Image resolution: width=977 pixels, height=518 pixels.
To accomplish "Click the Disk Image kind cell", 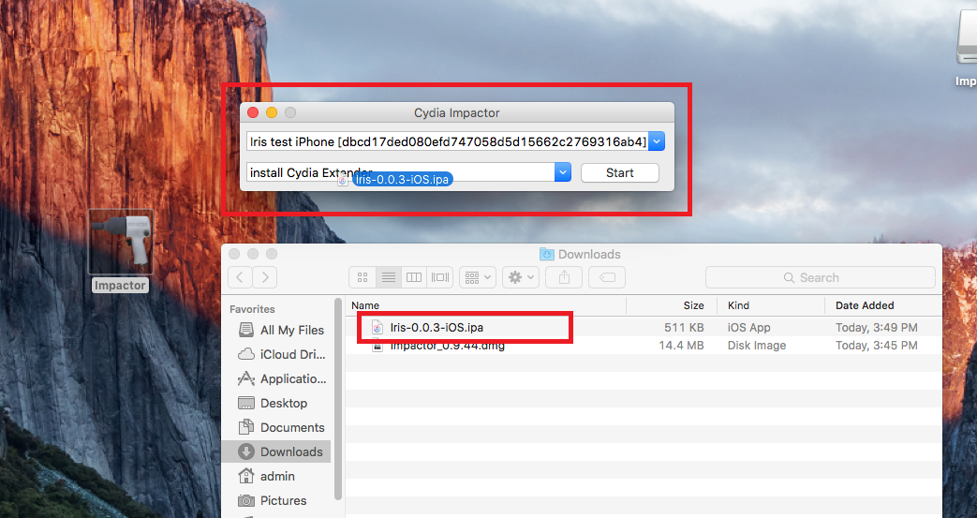I will pos(757,346).
